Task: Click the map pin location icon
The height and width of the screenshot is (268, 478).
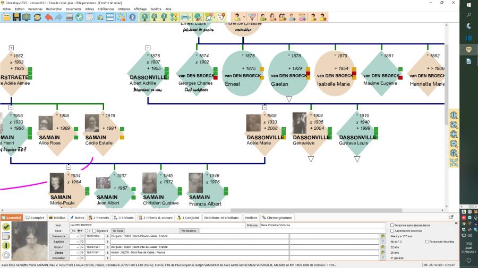Action: click(221, 17)
